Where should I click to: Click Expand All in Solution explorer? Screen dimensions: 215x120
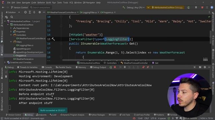(x=30, y=12)
